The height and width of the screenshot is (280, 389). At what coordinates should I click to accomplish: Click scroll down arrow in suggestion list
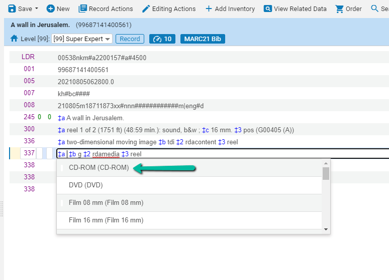326,229
